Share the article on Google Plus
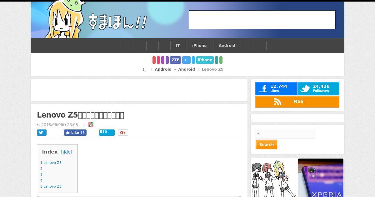Viewport: 375px width, 197px height. (123, 133)
